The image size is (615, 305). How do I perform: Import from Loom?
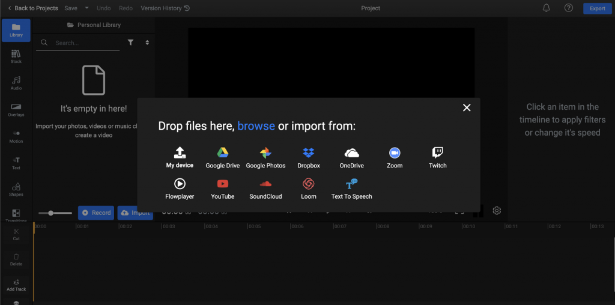308,189
